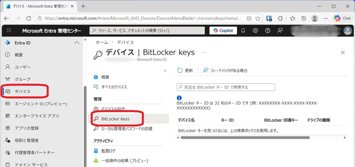Select デバイス in left navigation

(23, 91)
